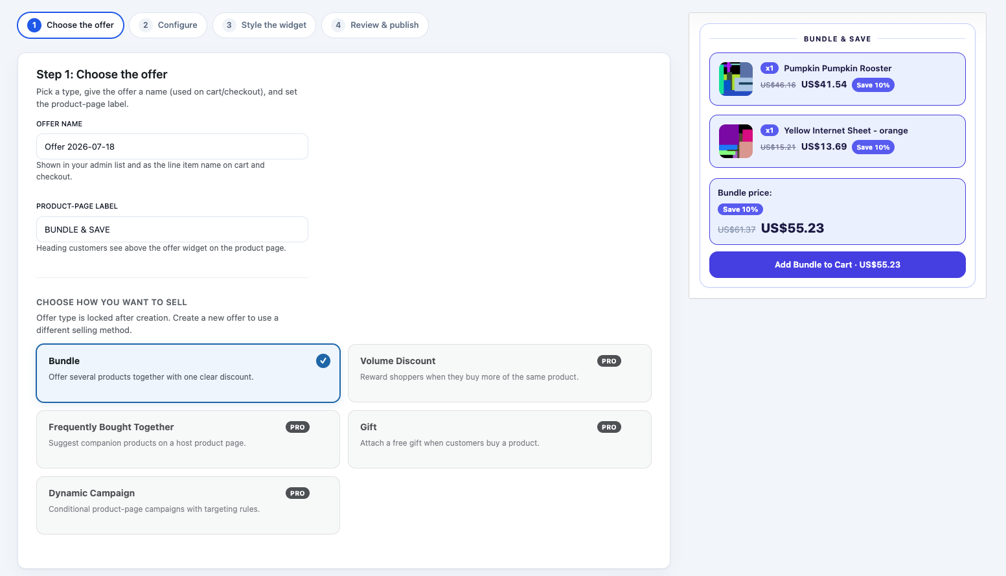Click the x1 quantity badge for Yellow Internet Sheet

pos(770,130)
